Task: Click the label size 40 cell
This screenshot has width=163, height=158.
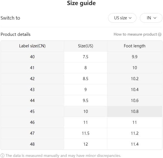Action: click(32, 57)
